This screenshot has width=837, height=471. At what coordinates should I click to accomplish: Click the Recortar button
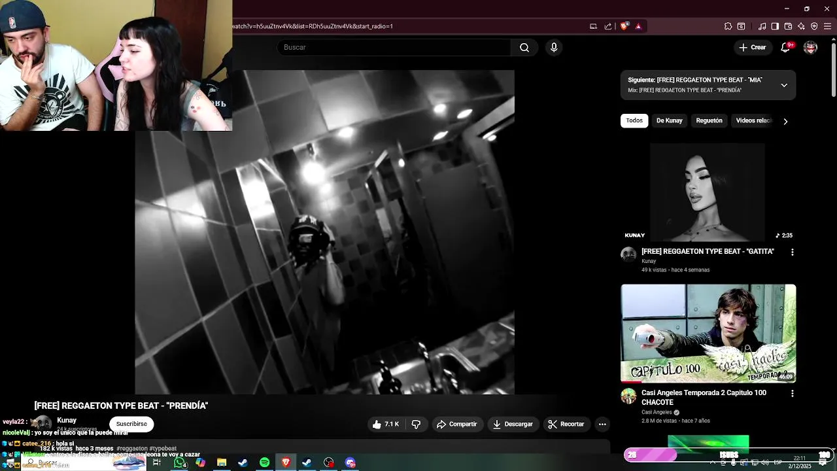click(566, 424)
